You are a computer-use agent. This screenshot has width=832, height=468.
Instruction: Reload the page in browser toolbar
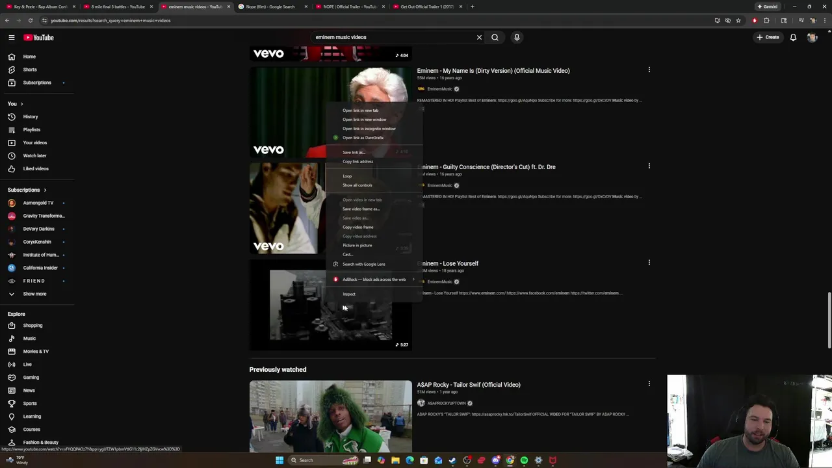tap(30, 20)
